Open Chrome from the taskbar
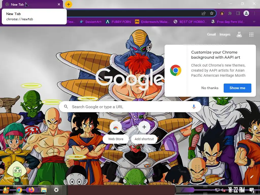260x195 pixels. 19,190
